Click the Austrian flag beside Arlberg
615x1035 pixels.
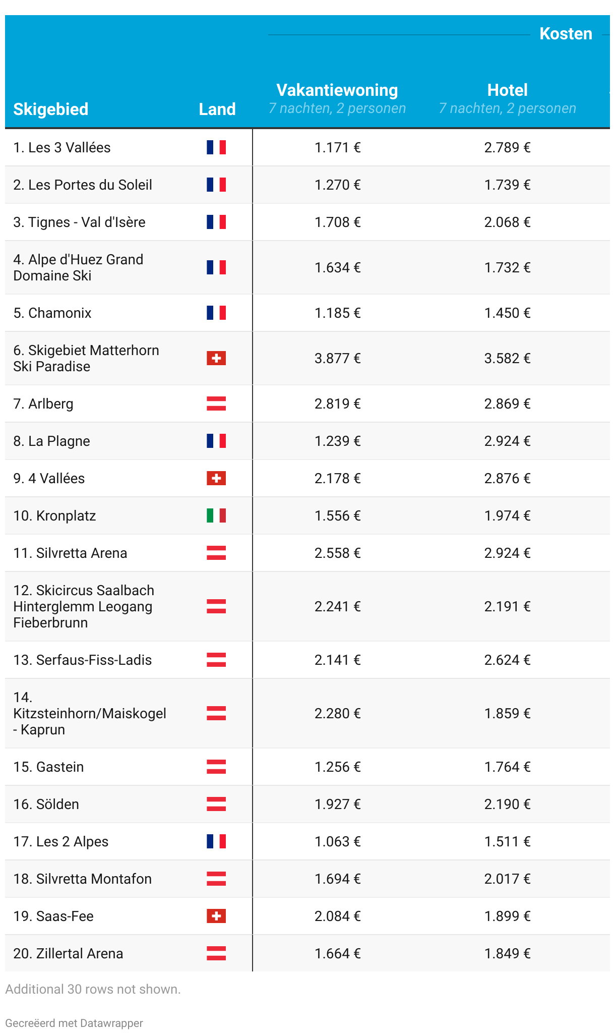pyautogui.click(x=216, y=404)
